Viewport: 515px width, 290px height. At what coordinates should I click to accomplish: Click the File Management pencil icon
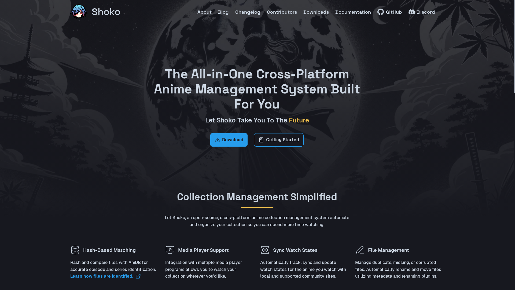point(360,250)
